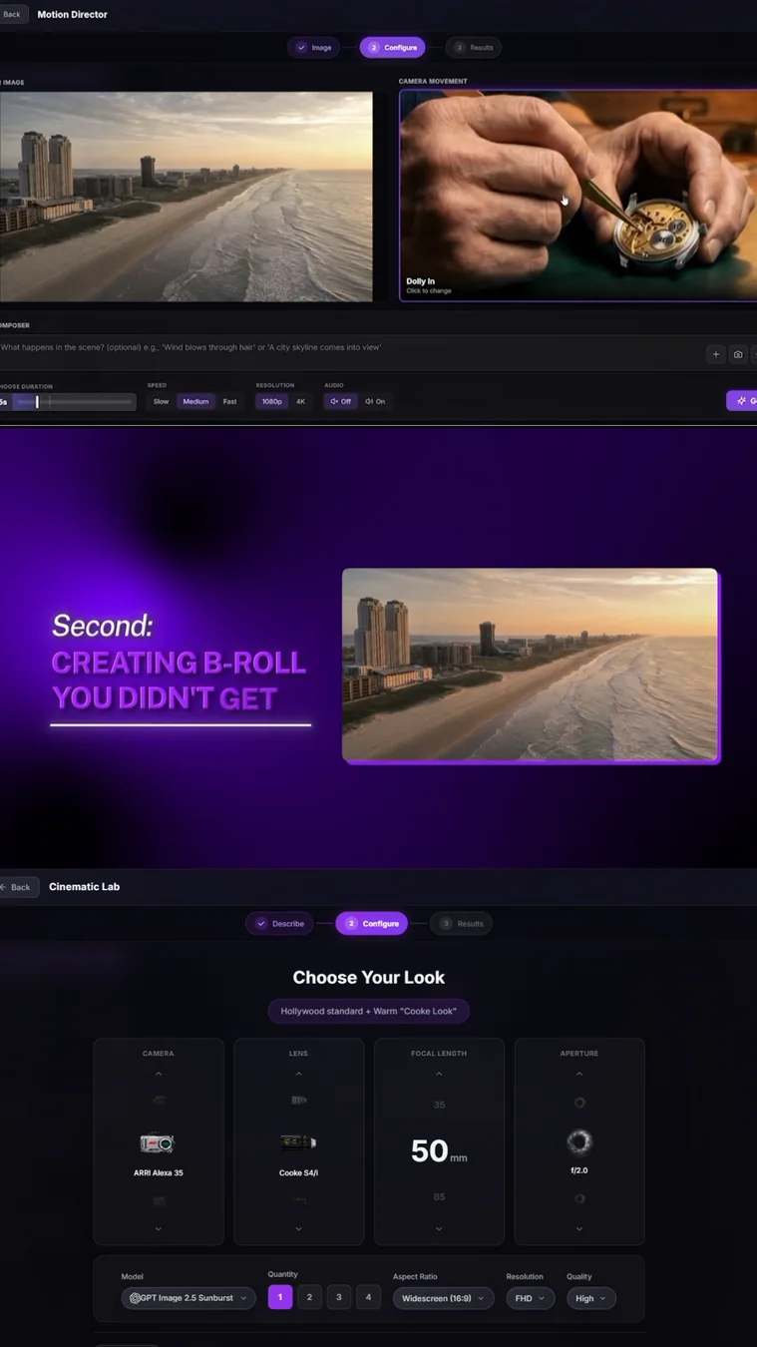Select the 85 focal length value

pyautogui.click(x=439, y=1196)
